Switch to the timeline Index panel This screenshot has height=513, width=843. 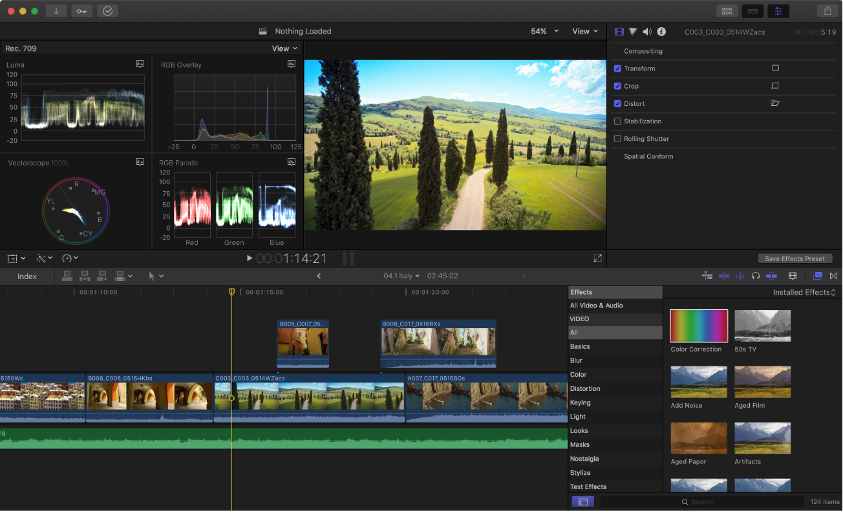tap(27, 276)
